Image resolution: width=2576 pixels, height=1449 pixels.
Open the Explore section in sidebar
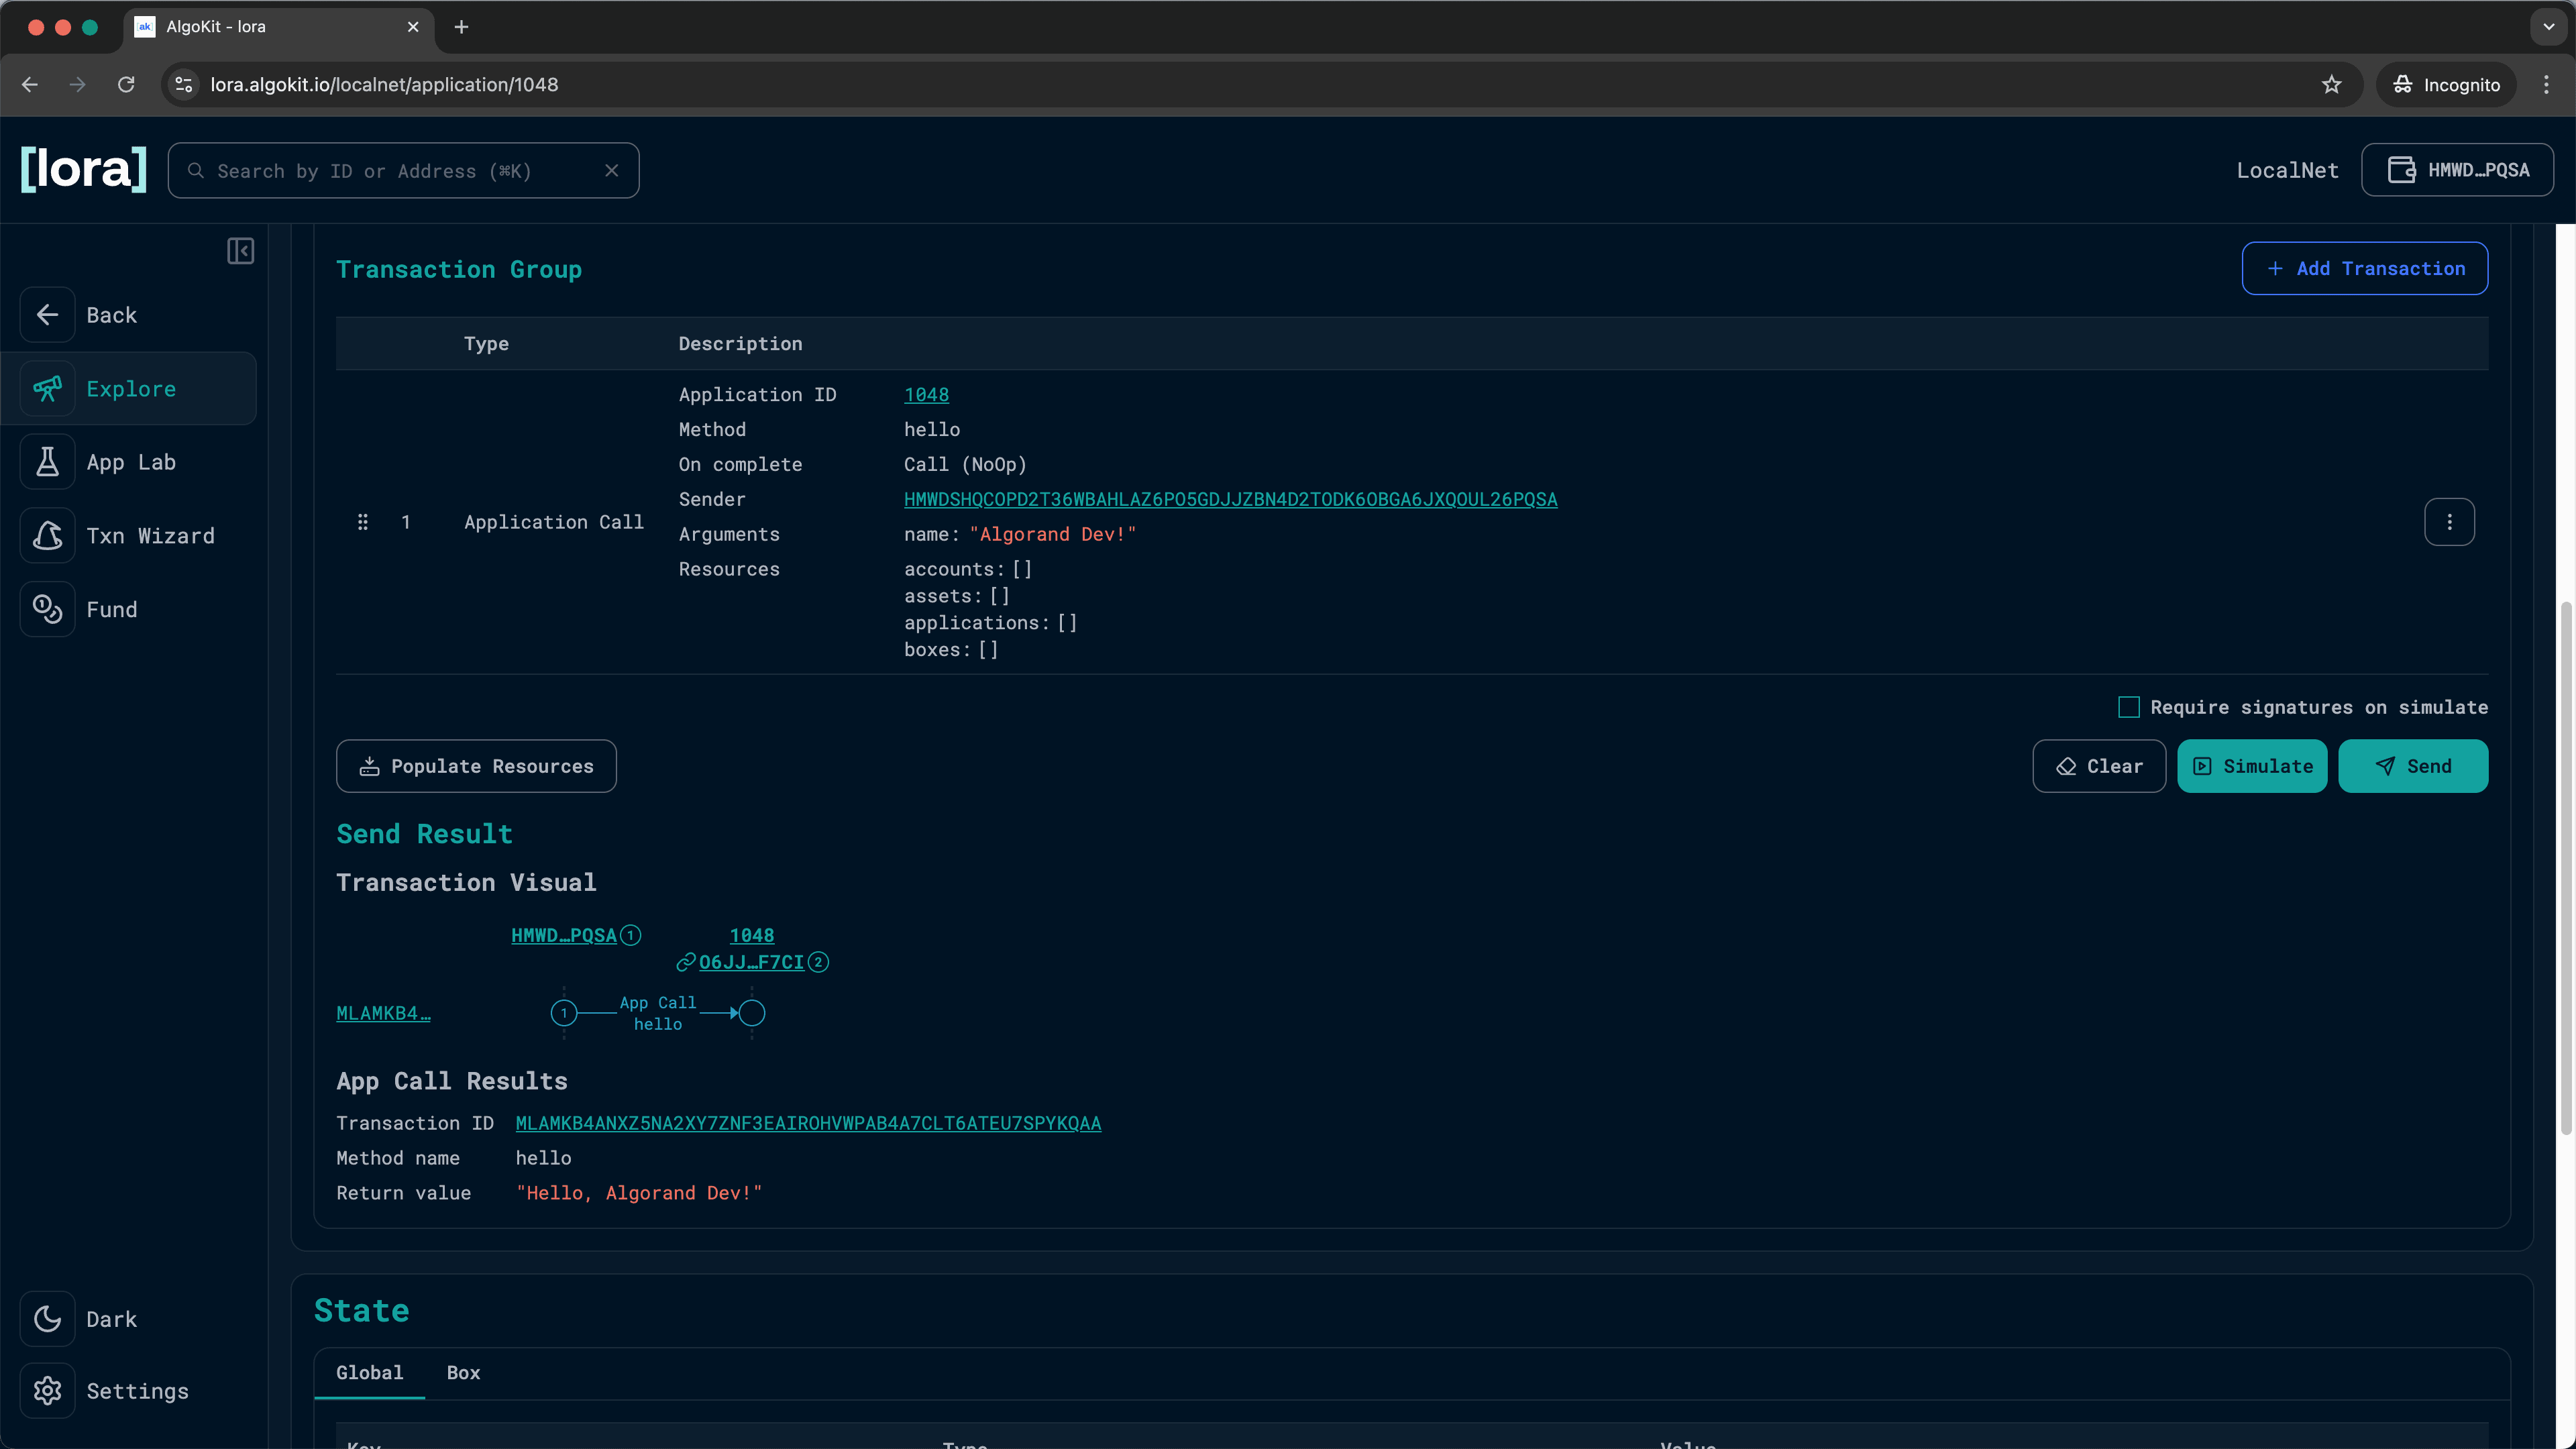point(130,388)
